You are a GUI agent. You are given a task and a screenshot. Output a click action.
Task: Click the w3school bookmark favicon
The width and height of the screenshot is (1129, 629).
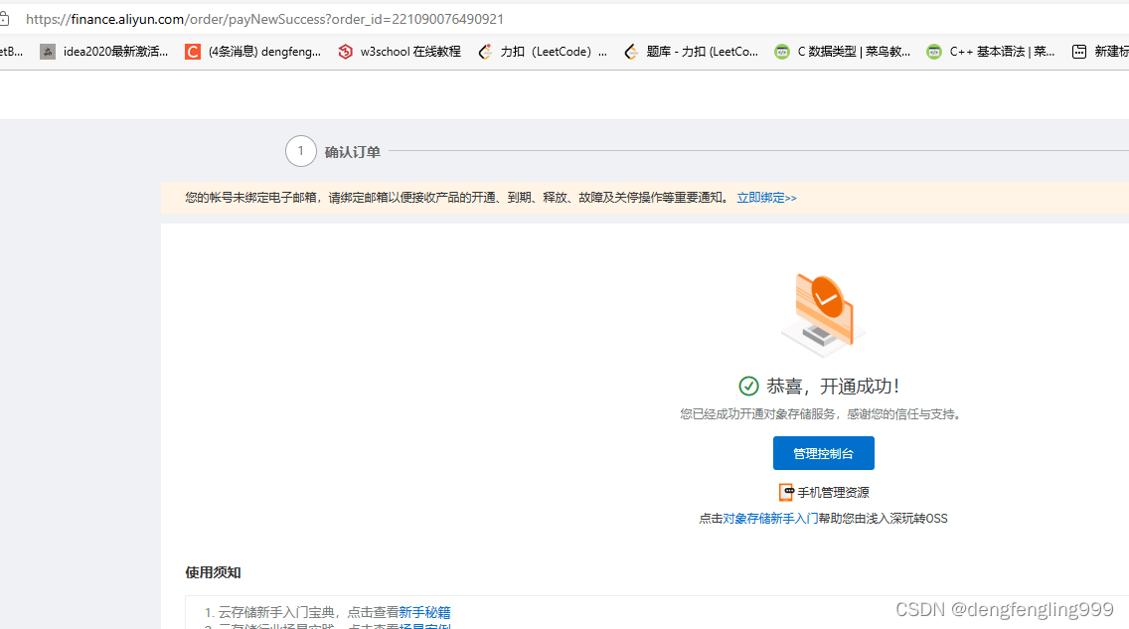346,51
